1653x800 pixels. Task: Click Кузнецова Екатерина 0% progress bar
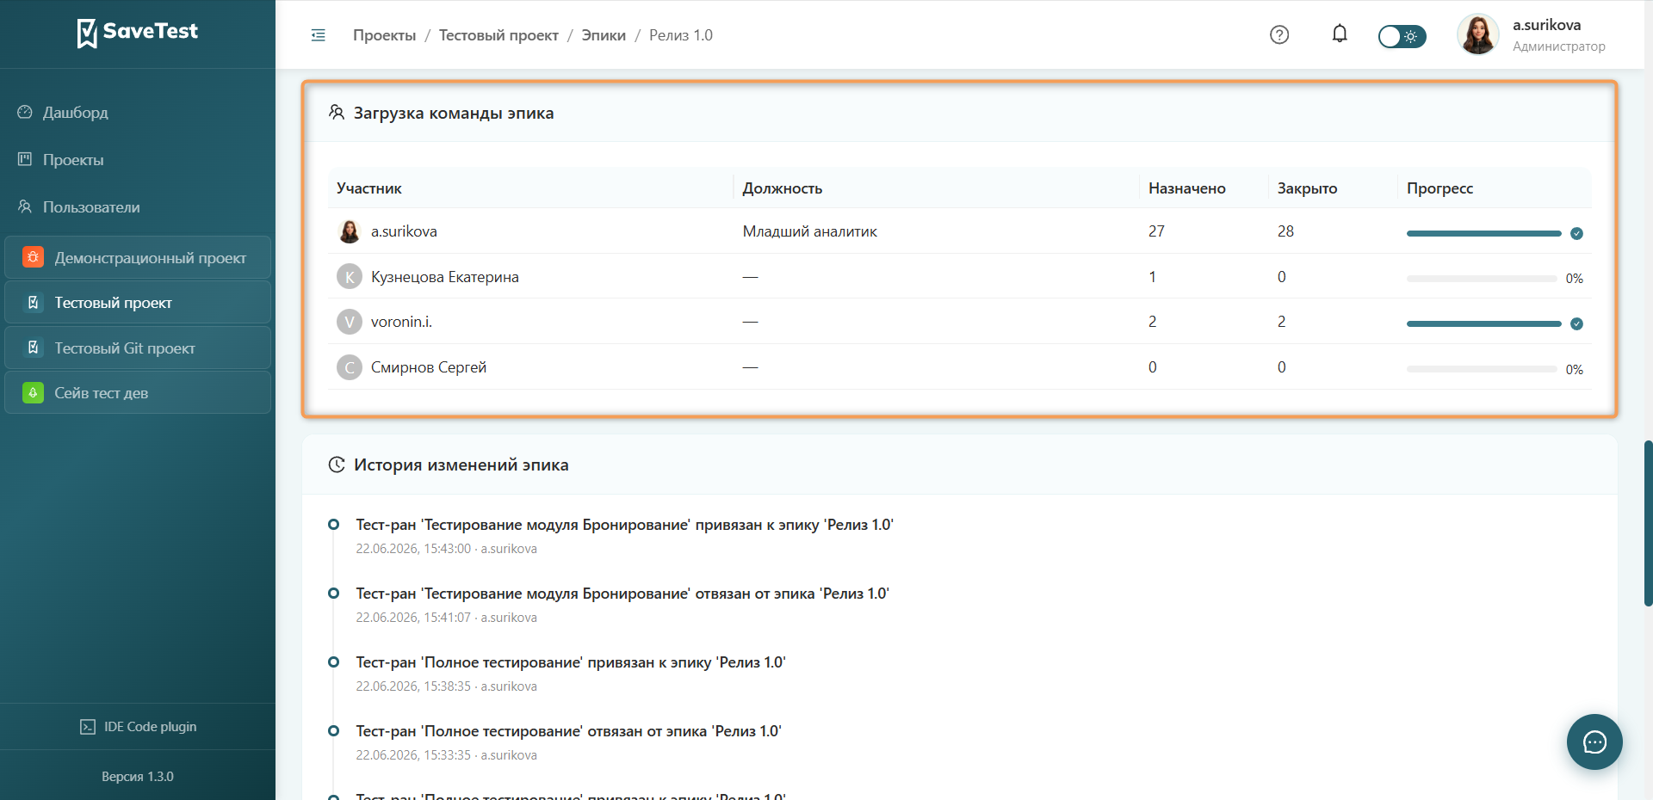(x=1482, y=279)
